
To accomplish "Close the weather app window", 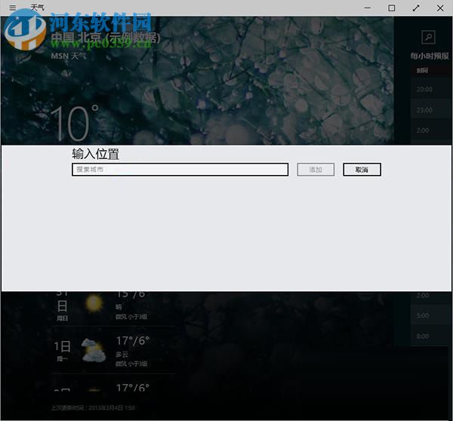I will click(440, 8).
